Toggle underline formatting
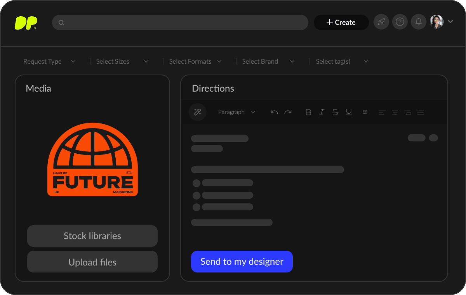Viewport: 466px width, 295px height. 349,112
